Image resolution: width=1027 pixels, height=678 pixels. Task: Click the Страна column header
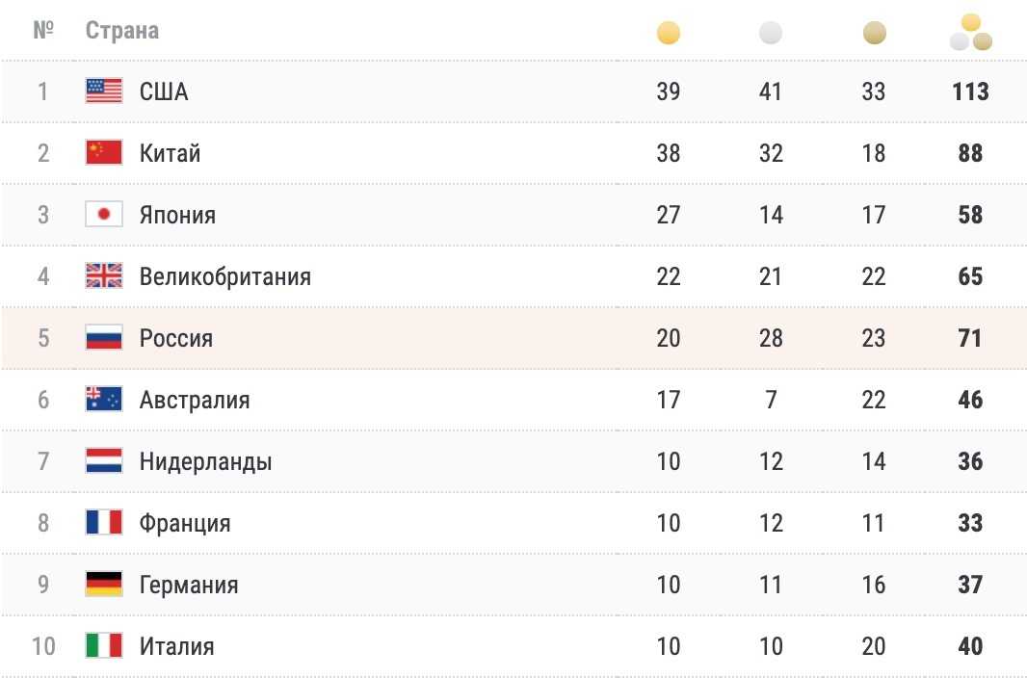pyautogui.click(x=122, y=30)
